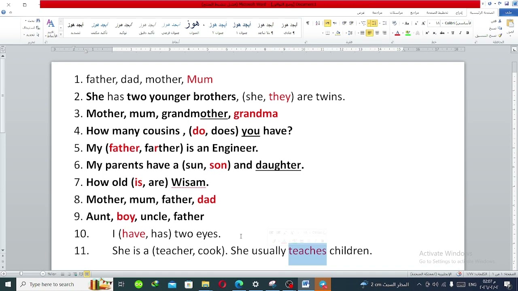Sort text with A-Z sort icon
This screenshot has width=518, height=291.
point(318,23)
